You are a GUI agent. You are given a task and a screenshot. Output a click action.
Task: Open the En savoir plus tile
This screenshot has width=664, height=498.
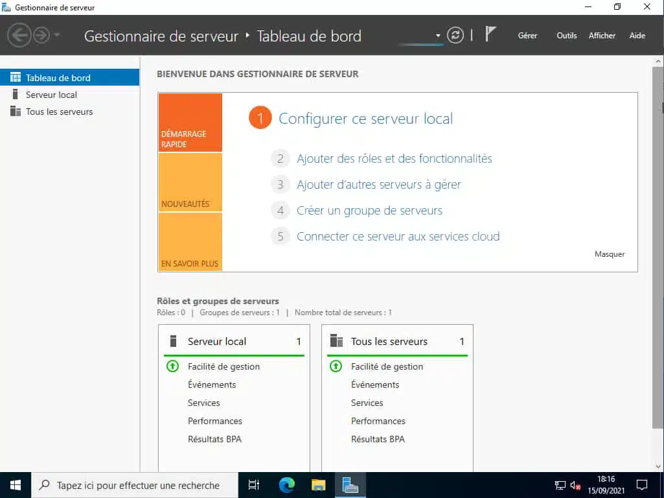[x=190, y=242]
